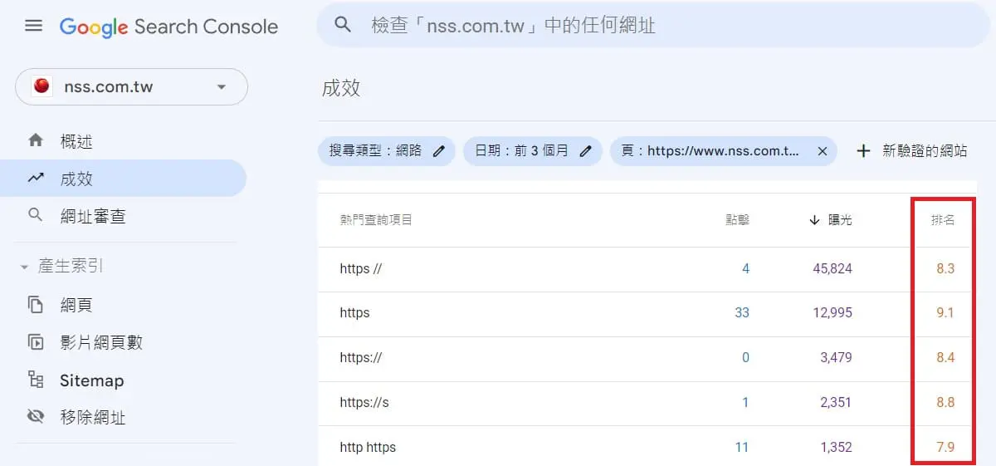996x466 pixels.
Task: Open the 頁：https://www.nss.com.t... filter chip
Action: coord(723,151)
